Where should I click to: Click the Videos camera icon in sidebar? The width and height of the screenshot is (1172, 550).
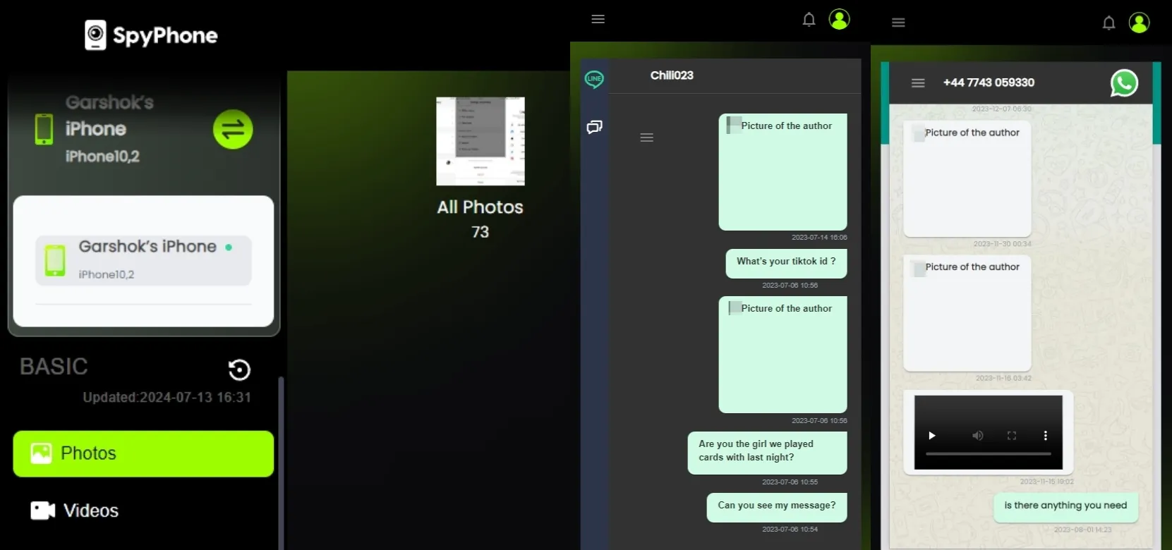[x=43, y=511]
